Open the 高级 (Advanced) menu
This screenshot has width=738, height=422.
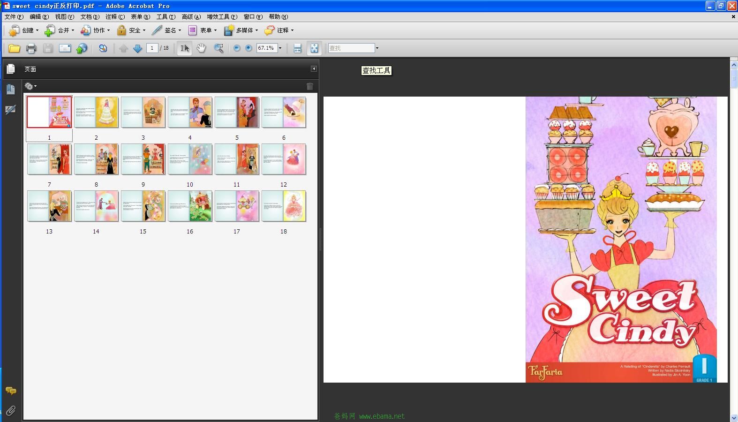coord(191,17)
